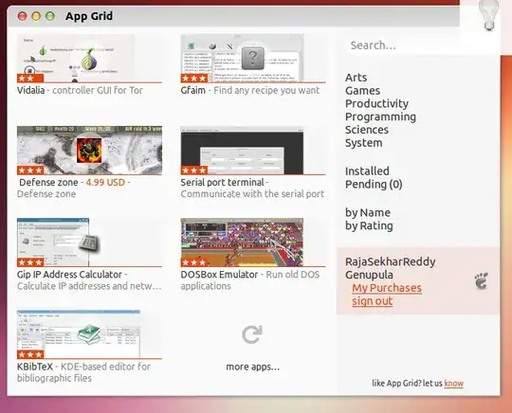512x413 pixels.
Task: Select the Productivity category
Action: click(x=376, y=104)
